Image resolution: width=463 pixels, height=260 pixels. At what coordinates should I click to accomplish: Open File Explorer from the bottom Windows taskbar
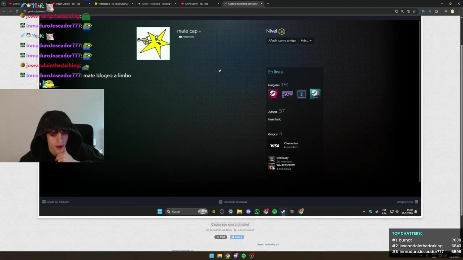[x=220, y=256]
